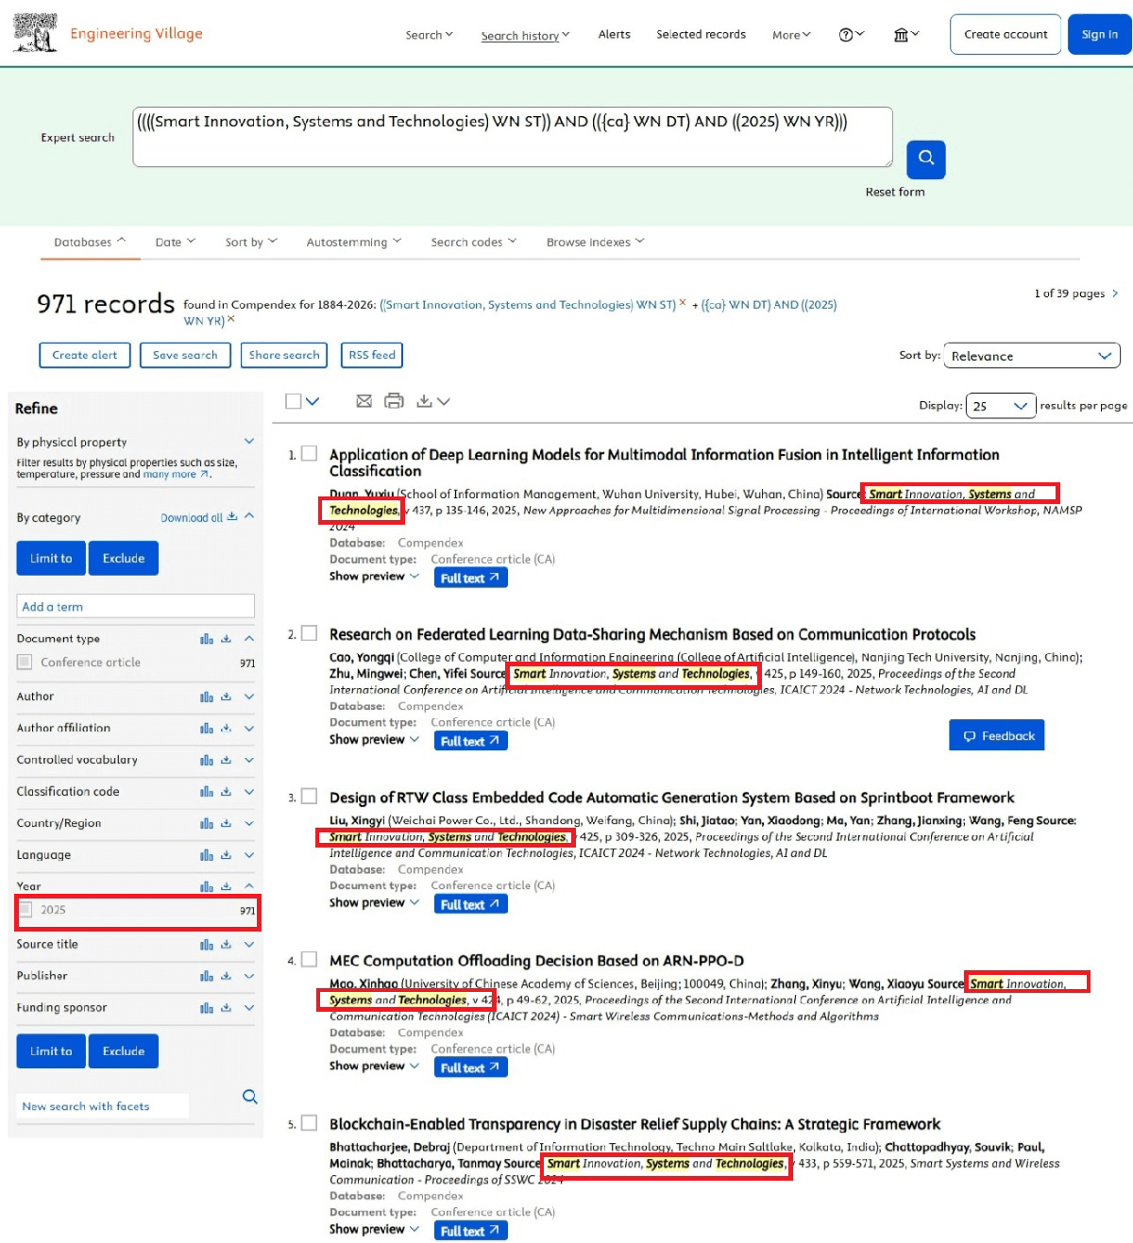This screenshot has width=1133, height=1243.
Task: Open the RSS feed button
Action: pyautogui.click(x=372, y=355)
